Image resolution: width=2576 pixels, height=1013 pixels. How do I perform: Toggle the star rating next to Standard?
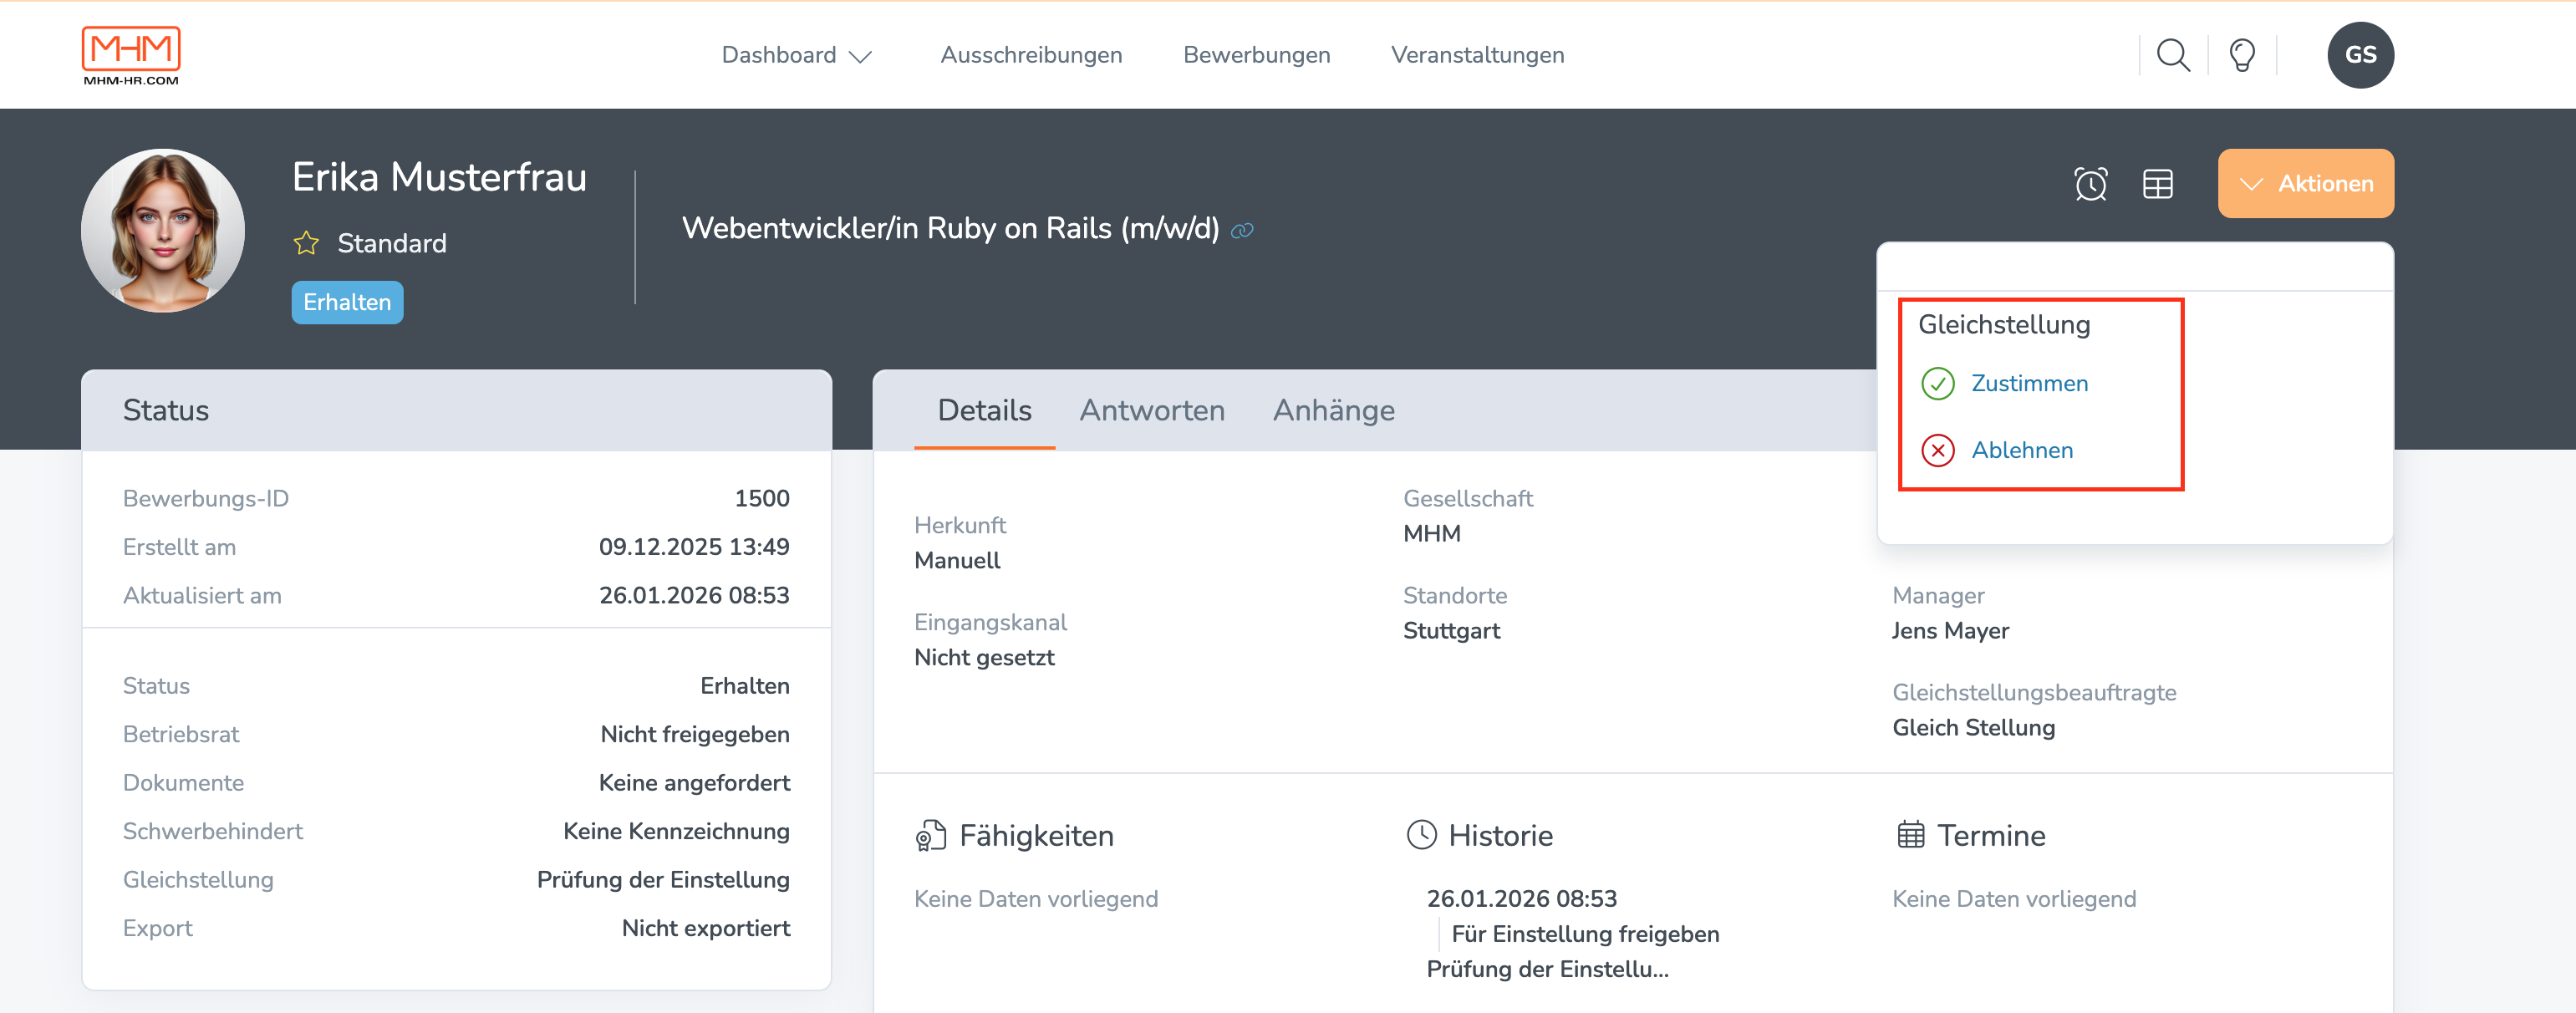pyautogui.click(x=305, y=242)
